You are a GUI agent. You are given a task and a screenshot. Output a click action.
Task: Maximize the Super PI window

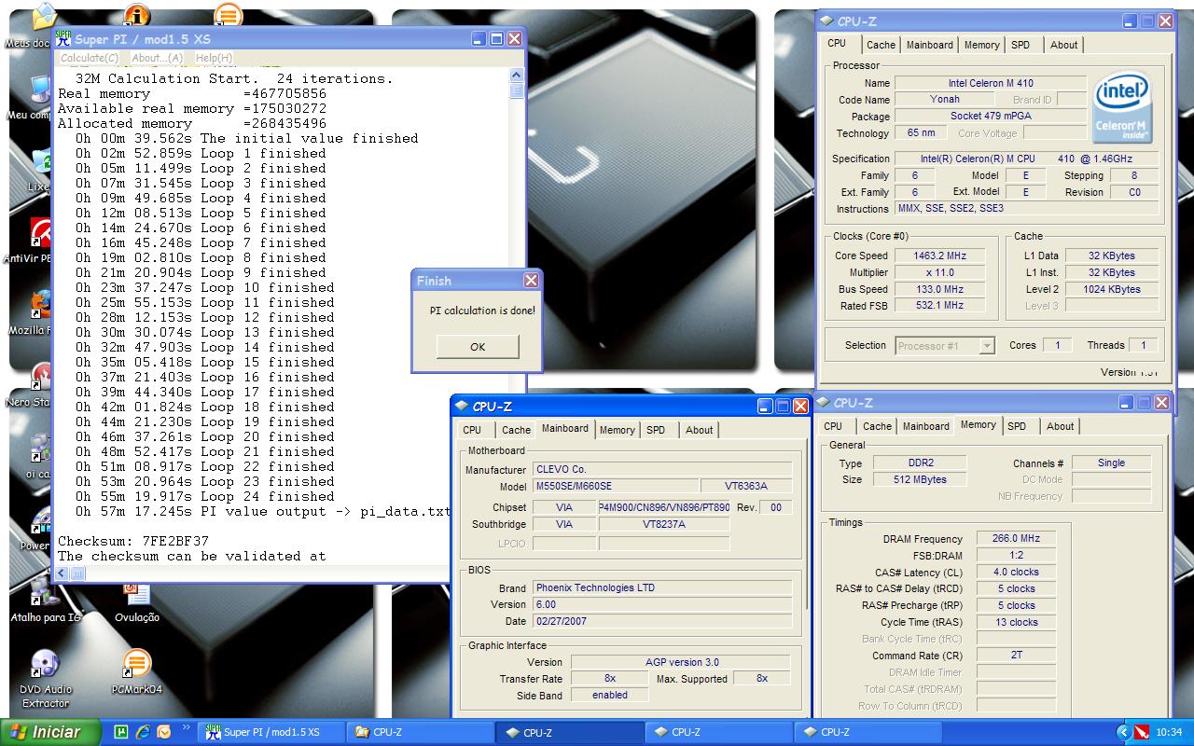pos(497,38)
